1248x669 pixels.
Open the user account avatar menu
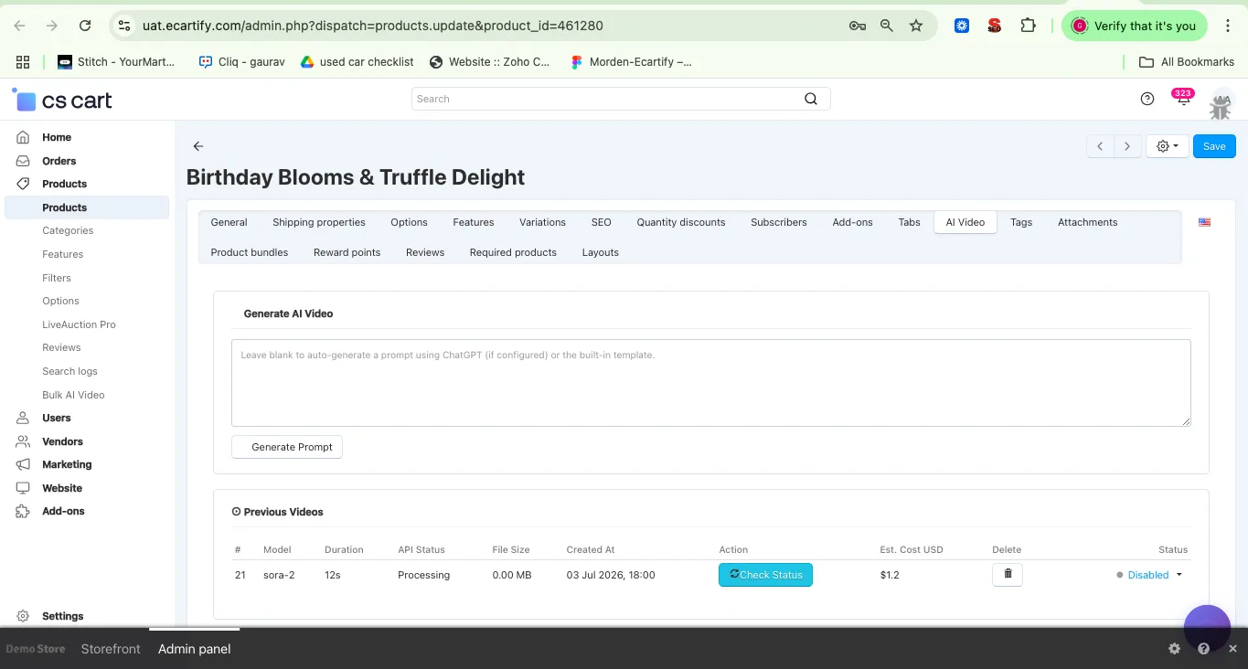pyautogui.click(x=1221, y=105)
